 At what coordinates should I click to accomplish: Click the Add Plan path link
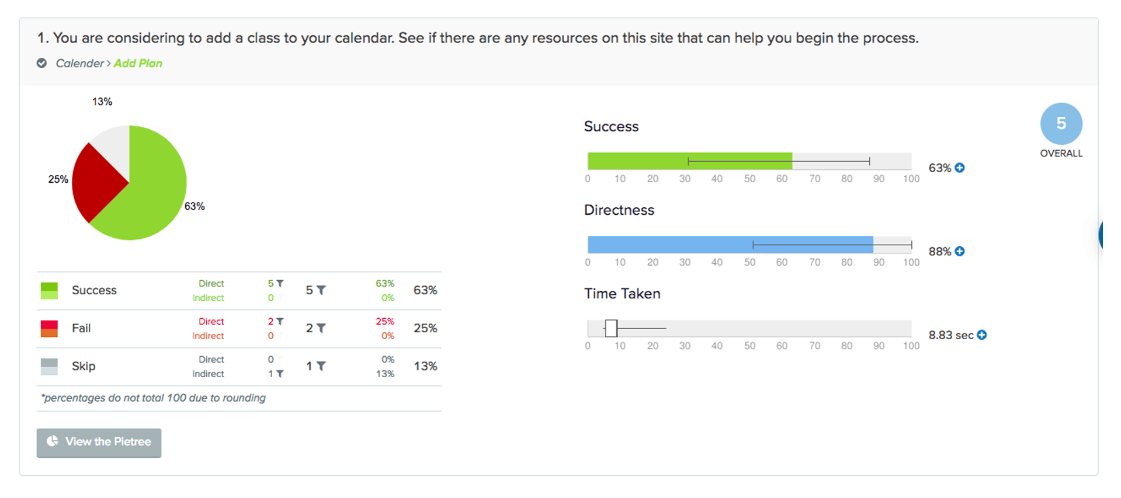(x=138, y=63)
